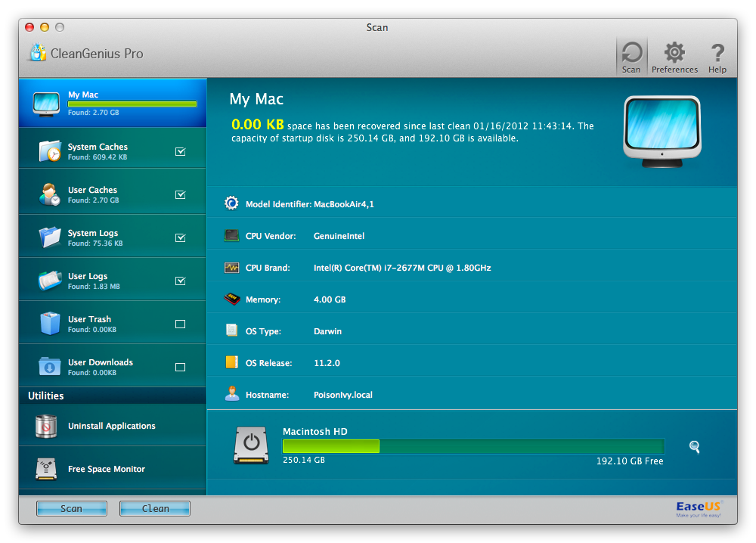Click CPU Vendor chip icon
Screen dimensions: 756x543
231,235
